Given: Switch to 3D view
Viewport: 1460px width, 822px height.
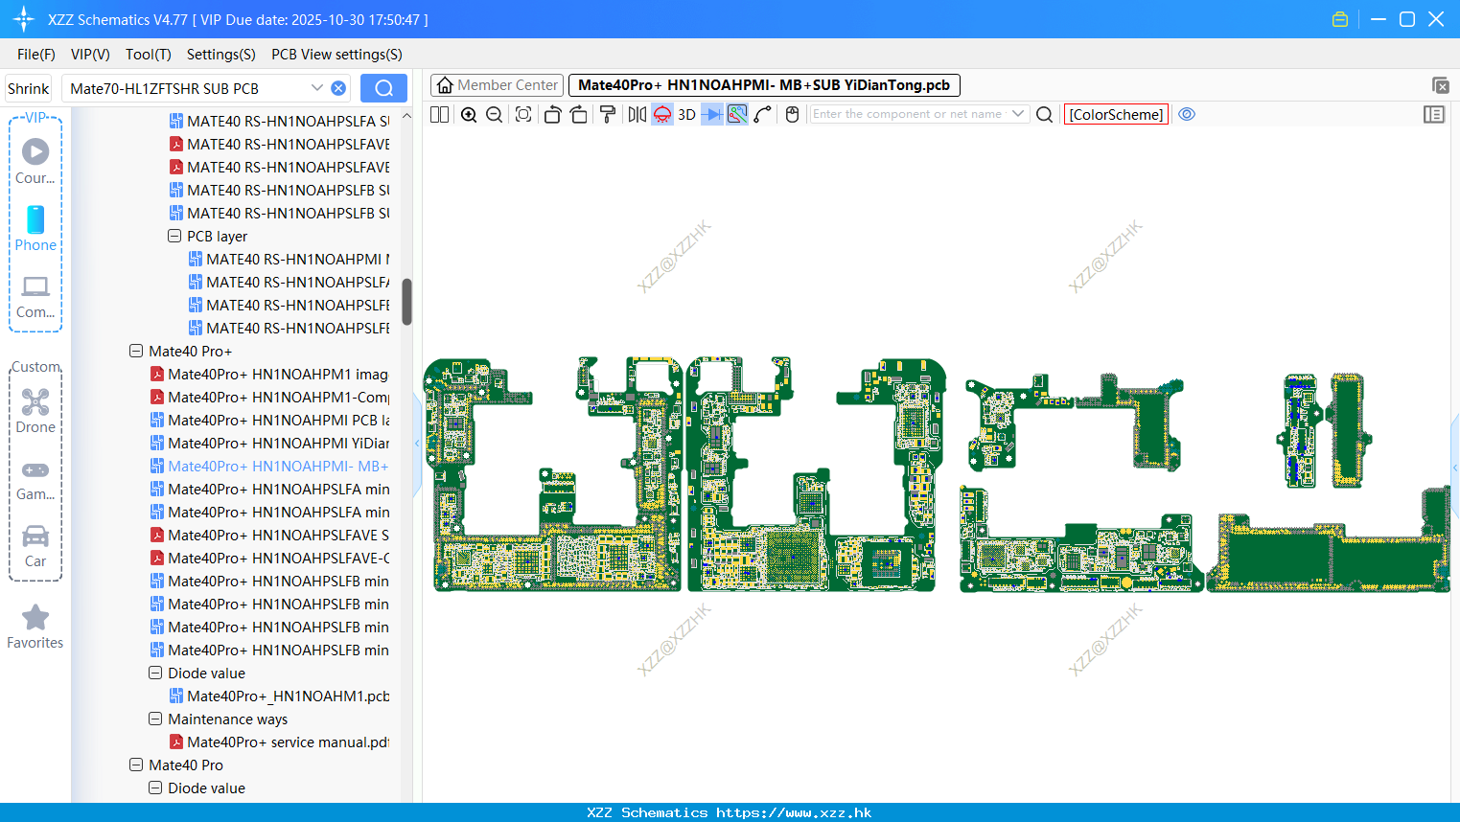Looking at the screenshot, I should point(686,115).
